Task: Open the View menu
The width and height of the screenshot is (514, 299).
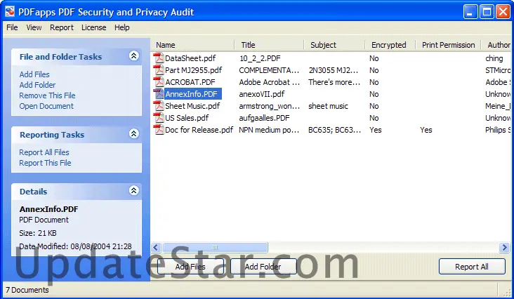Action: pos(34,27)
